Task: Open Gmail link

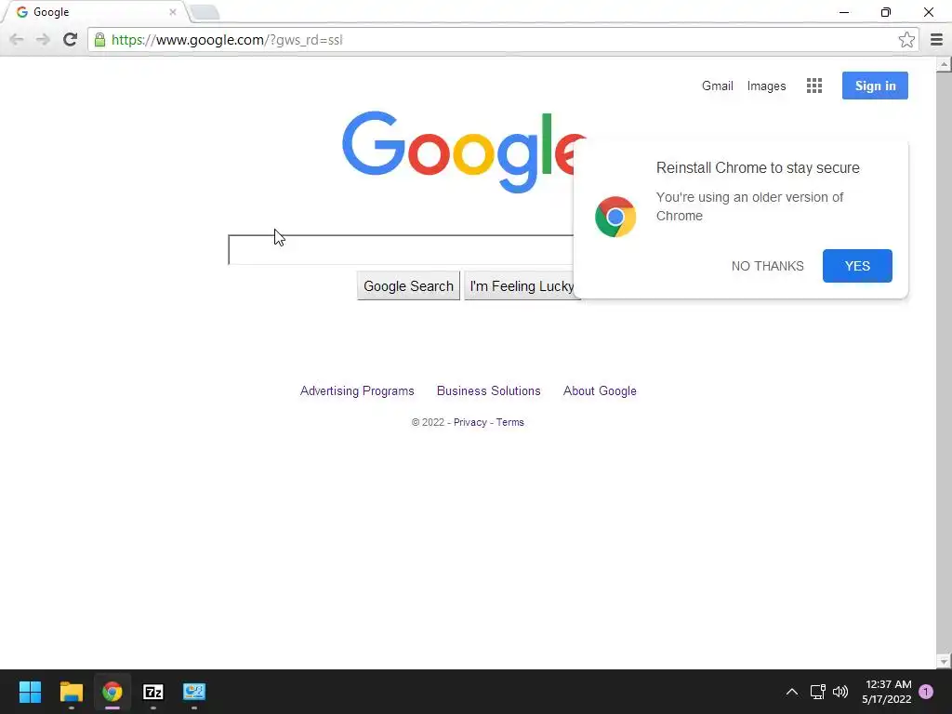Action: tap(717, 86)
